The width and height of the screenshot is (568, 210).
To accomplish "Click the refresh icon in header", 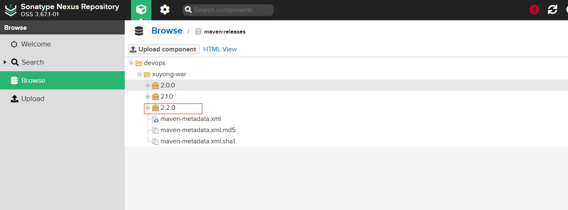I will 553,10.
